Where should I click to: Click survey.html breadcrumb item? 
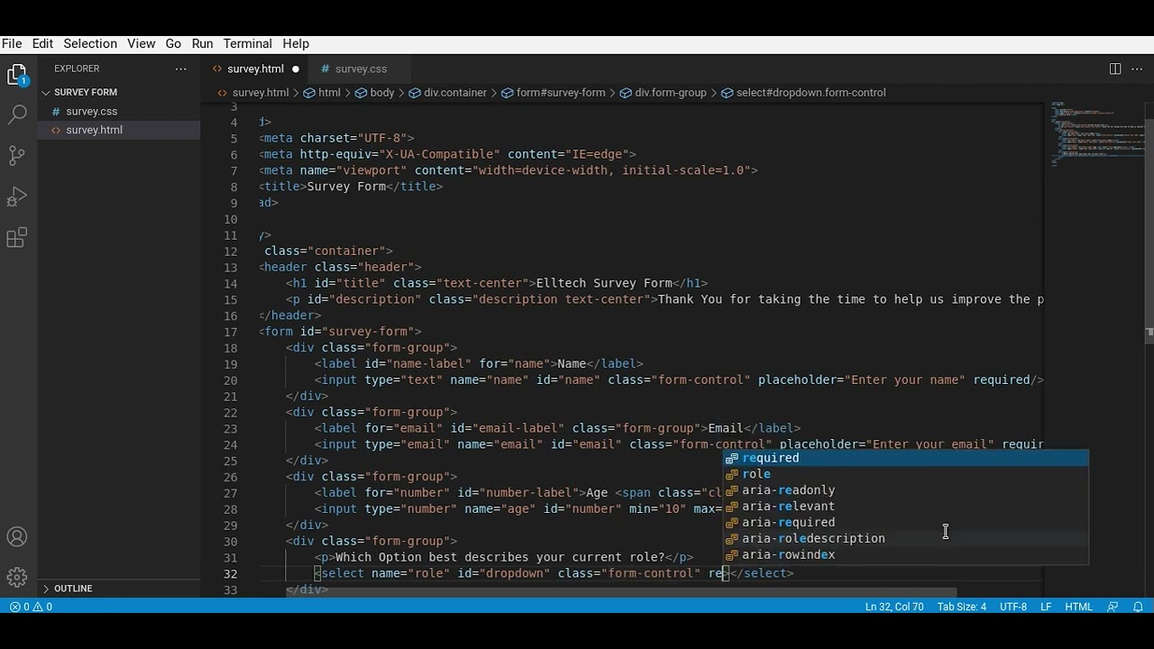coord(253,93)
